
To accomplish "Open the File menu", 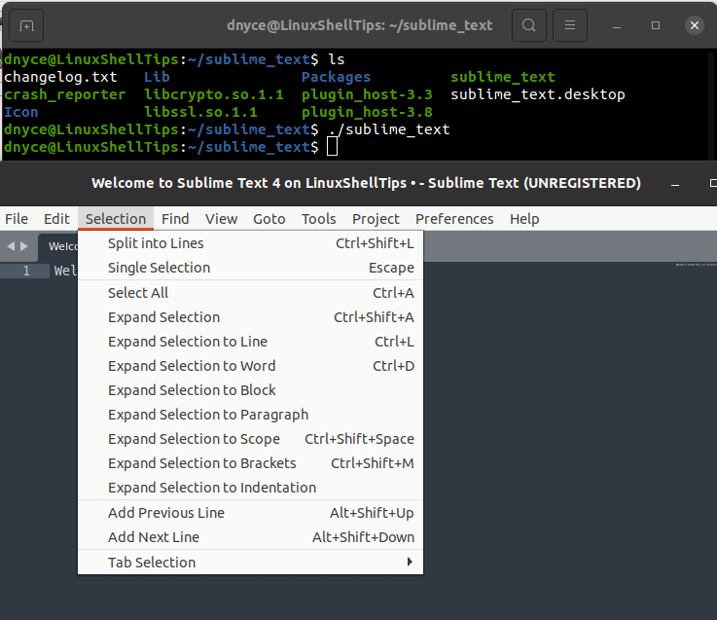I will coord(17,219).
